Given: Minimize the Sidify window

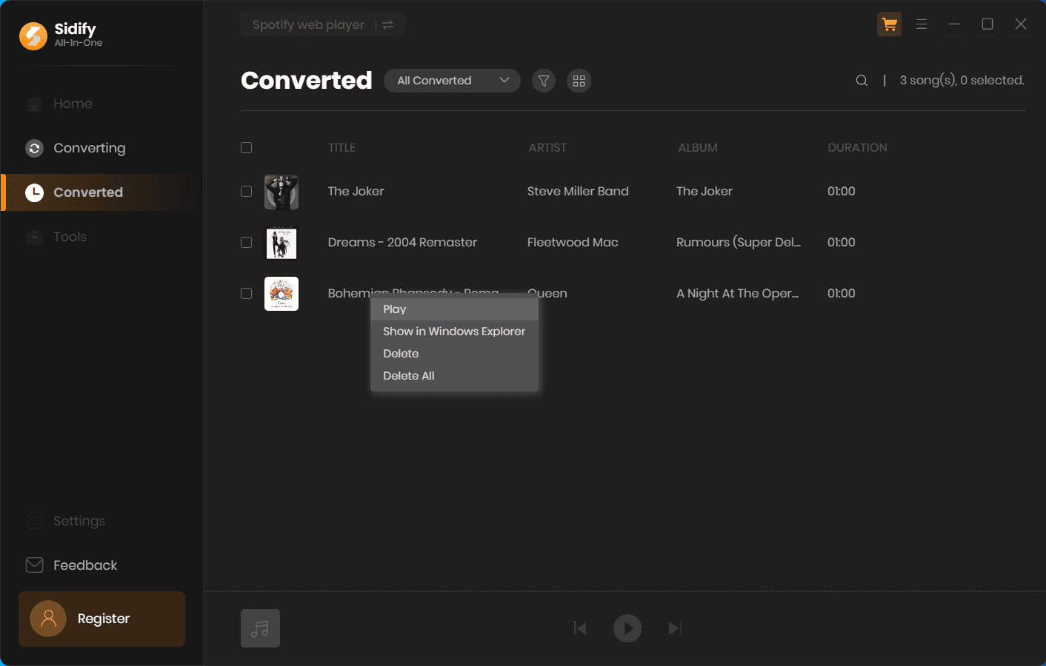Looking at the screenshot, I should tap(954, 24).
